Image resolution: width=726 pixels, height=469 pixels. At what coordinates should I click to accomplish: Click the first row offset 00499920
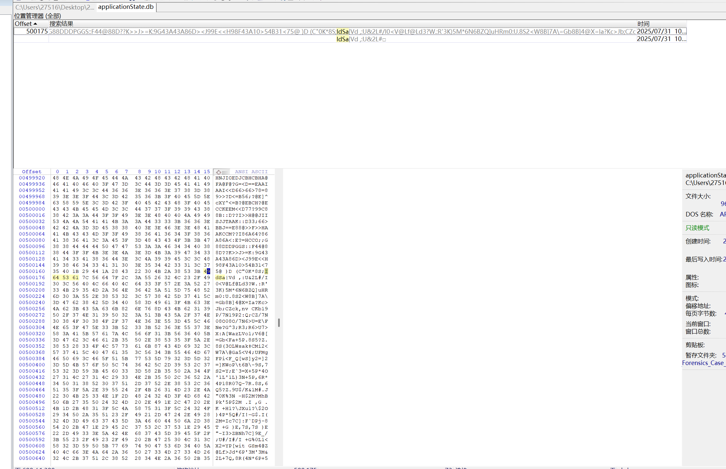32,178
